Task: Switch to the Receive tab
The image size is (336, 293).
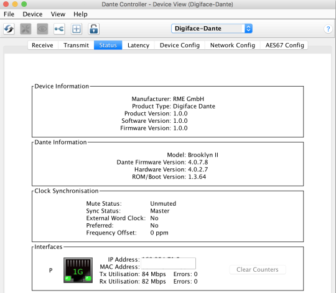Action: 43,45
